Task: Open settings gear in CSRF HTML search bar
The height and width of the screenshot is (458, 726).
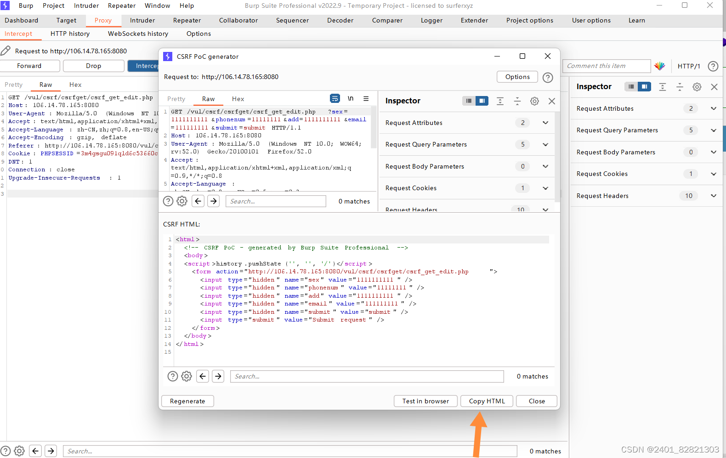Action: (187, 376)
